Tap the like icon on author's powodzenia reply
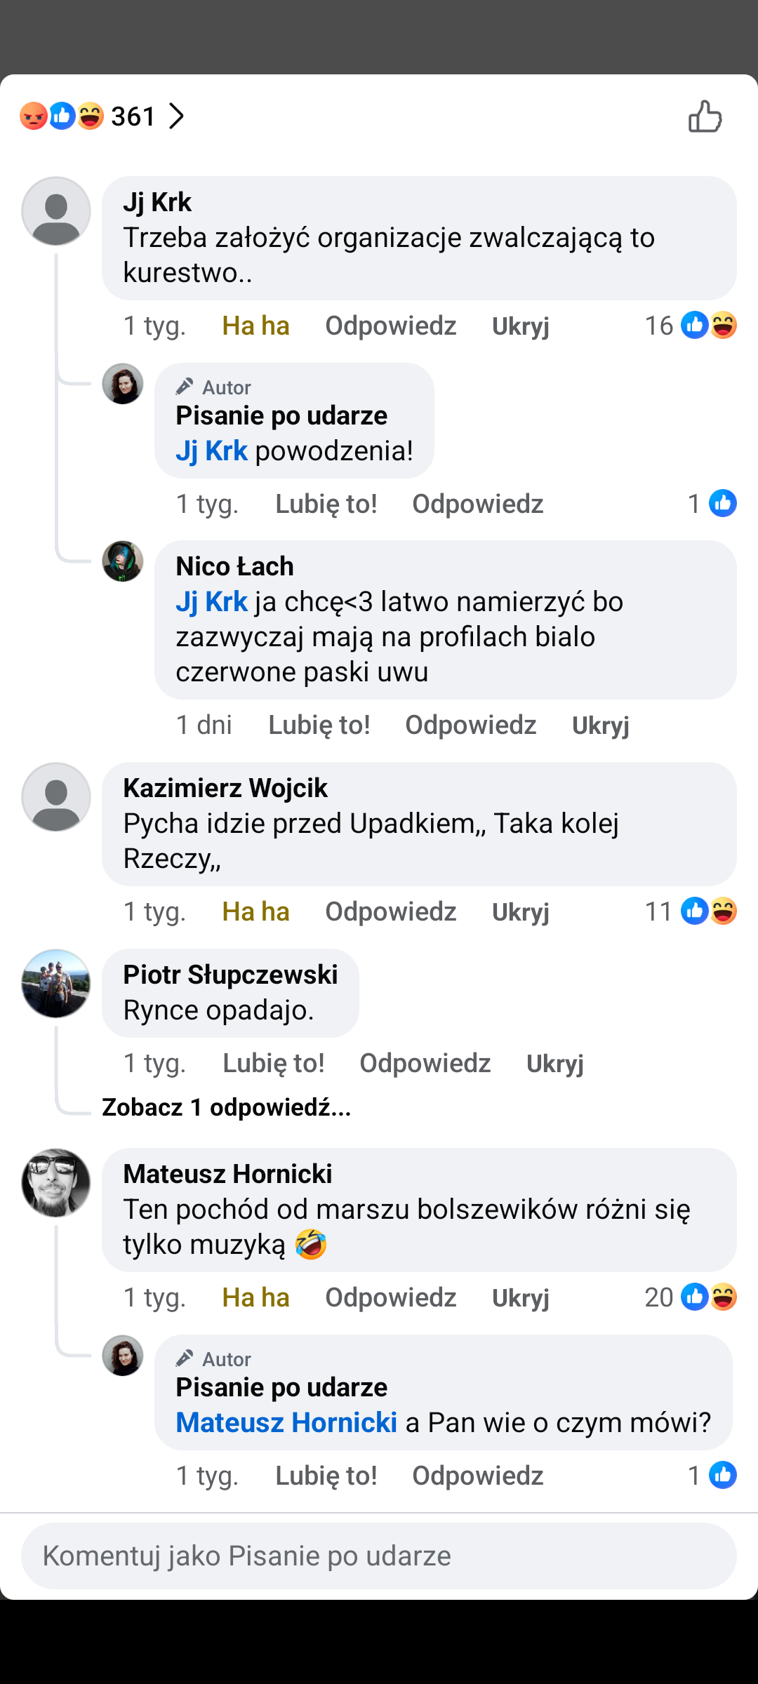758x1684 pixels. point(722,503)
